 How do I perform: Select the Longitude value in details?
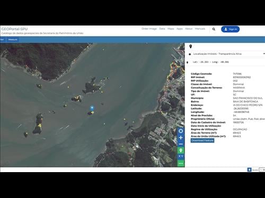(x=241, y=112)
